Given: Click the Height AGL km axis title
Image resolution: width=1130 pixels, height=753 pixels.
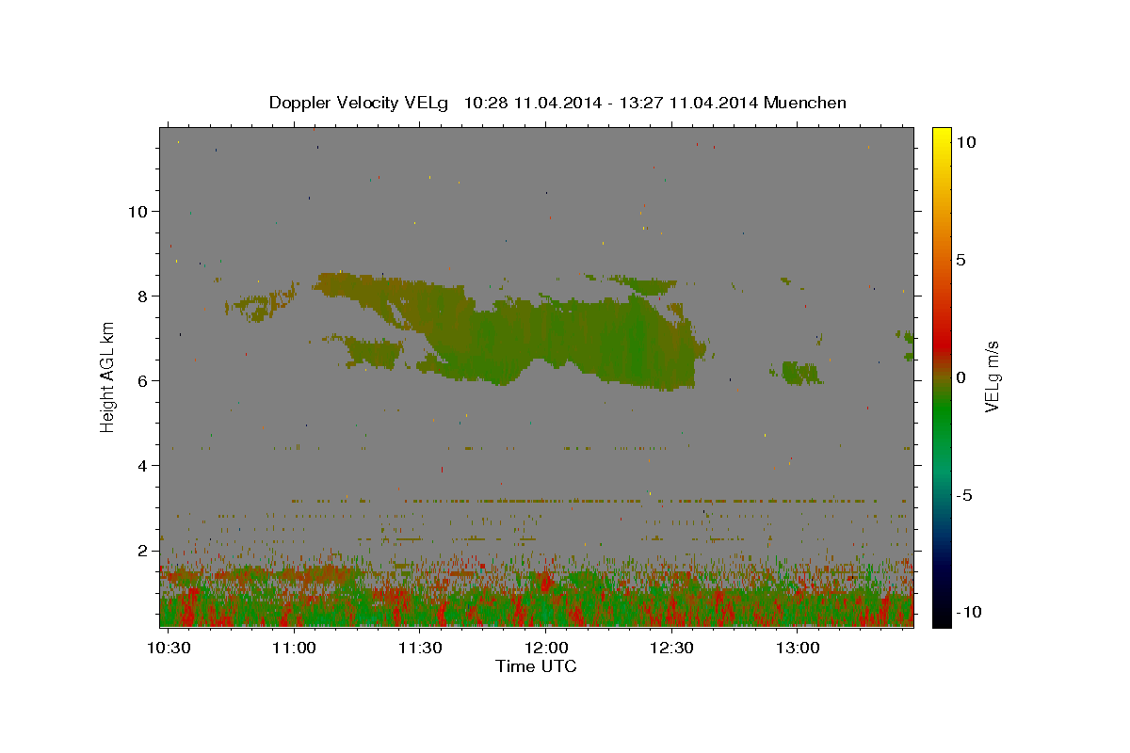Looking at the screenshot, I should coord(108,376).
